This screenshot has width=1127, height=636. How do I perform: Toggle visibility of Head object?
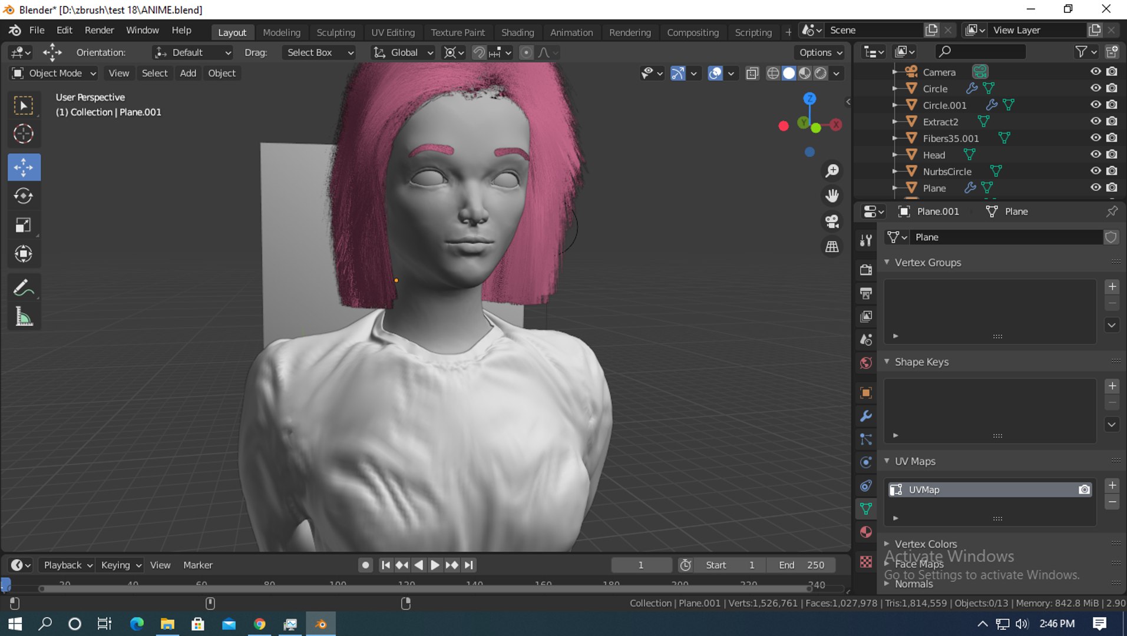[1095, 154]
